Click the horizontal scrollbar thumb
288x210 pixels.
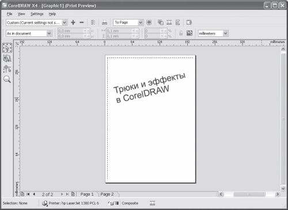(249, 194)
